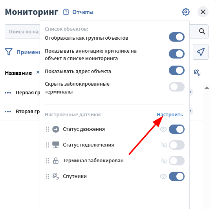Toggle Статус движения sensor switch
The image size is (216, 209).
pyautogui.click(x=177, y=129)
